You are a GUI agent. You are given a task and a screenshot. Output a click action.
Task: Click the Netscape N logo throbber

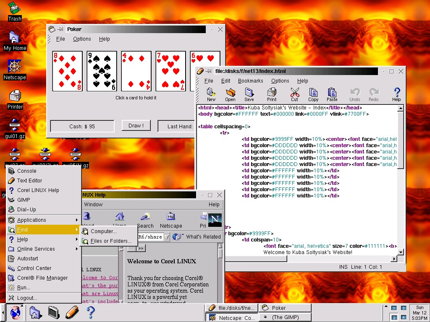pyautogui.click(x=215, y=220)
